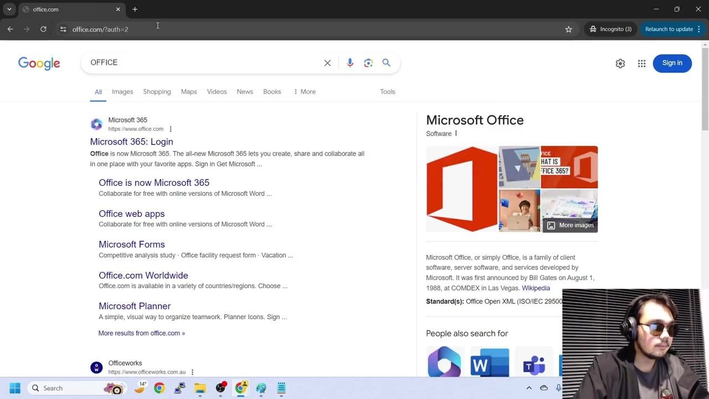This screenshot has height=399, width=709.
Task: Open the Microsoft Word related search icon
Action: click(490, 362)
